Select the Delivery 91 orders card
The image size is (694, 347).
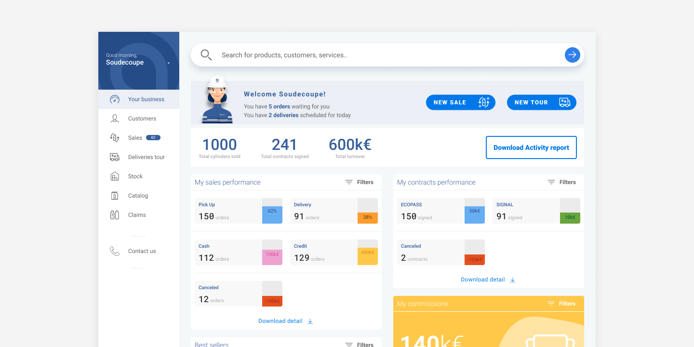coord(334,211)
